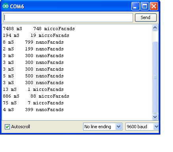
Task: Click the line reading 8 mS 799 nanoFarads
Action: tap(33, 42)
